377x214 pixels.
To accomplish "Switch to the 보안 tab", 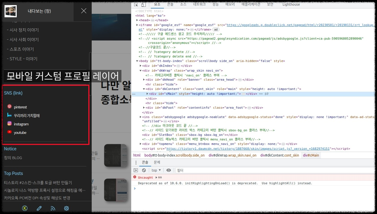I will [270, 4].
